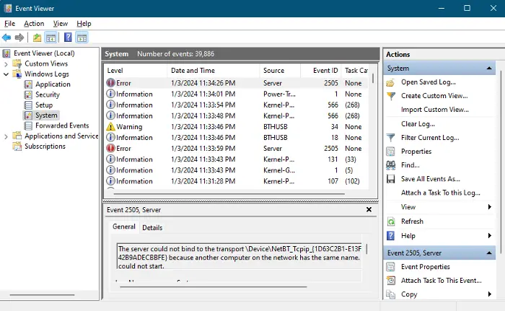Viewport: 505px width, 311px height.
Task: Sort events by Event ID column header
Action: (325, 71)
